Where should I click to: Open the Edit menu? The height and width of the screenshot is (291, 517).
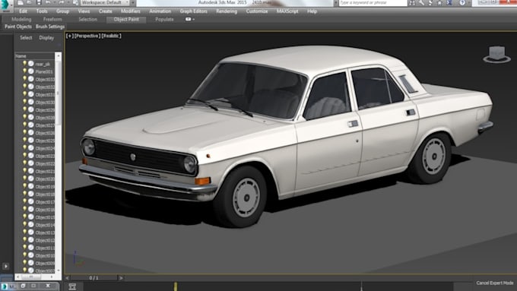(x=23, y=11)
